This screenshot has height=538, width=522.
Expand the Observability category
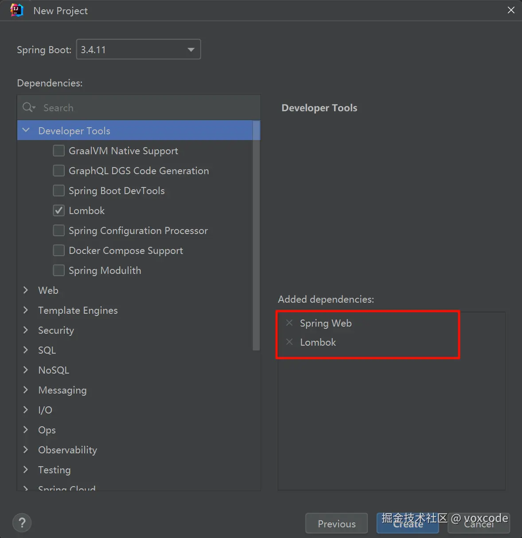point(26,449)
